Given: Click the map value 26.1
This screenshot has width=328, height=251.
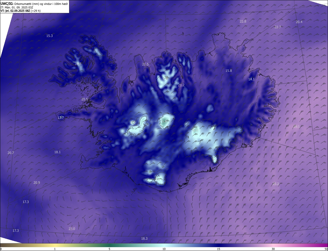Looking at the screenshot, I should (296, 127).
